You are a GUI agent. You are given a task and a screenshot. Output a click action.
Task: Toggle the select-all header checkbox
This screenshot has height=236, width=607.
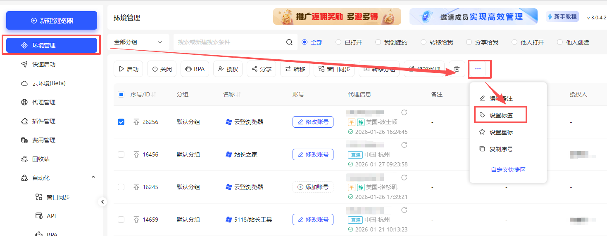121,94
